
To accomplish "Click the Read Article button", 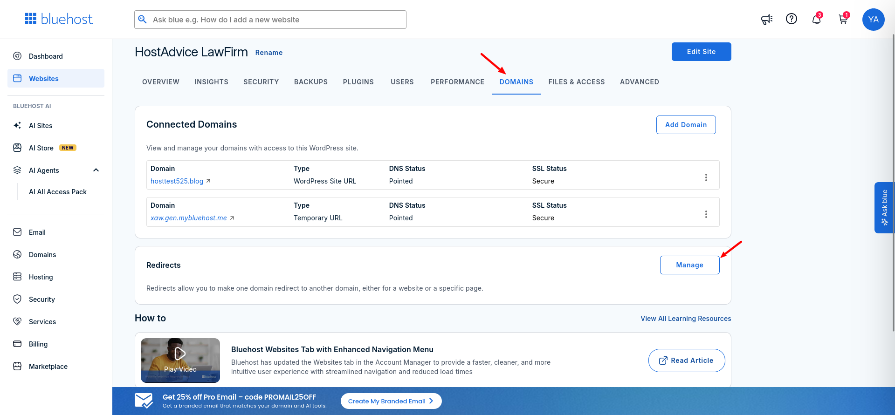I will pos(687,361).
